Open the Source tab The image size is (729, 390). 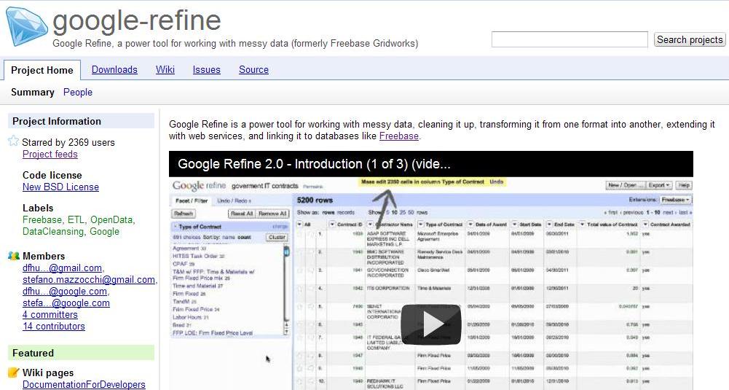coord(254,70)
